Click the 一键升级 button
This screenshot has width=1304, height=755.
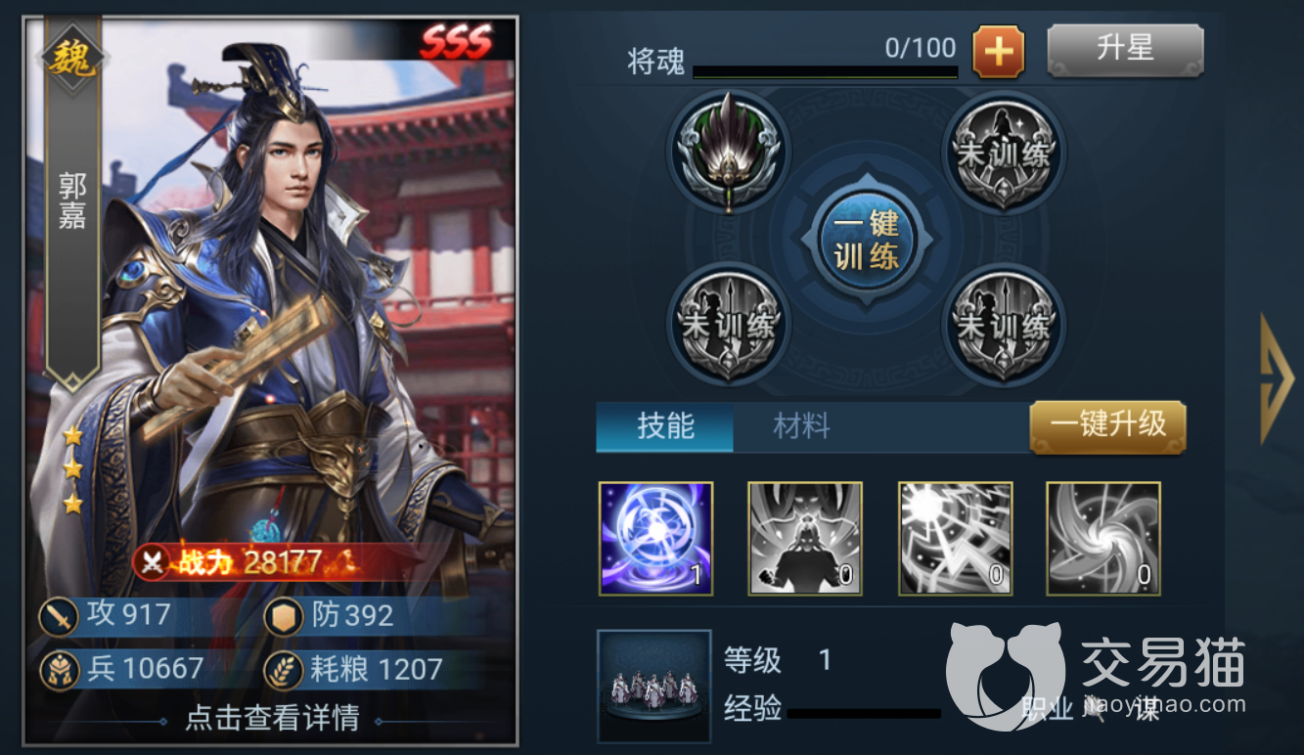pos(1108,425)
